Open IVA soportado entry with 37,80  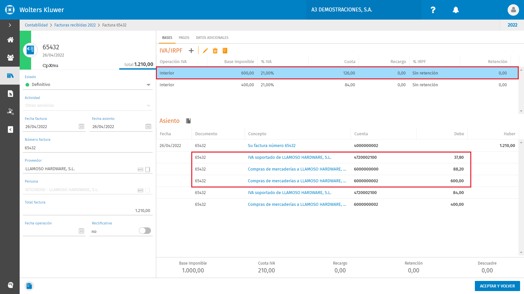point(290,157)
